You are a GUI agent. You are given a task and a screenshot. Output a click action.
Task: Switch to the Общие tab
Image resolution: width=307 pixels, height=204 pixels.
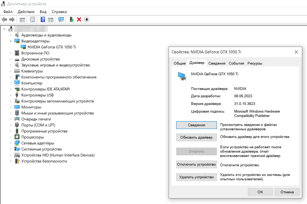[180, 63]
